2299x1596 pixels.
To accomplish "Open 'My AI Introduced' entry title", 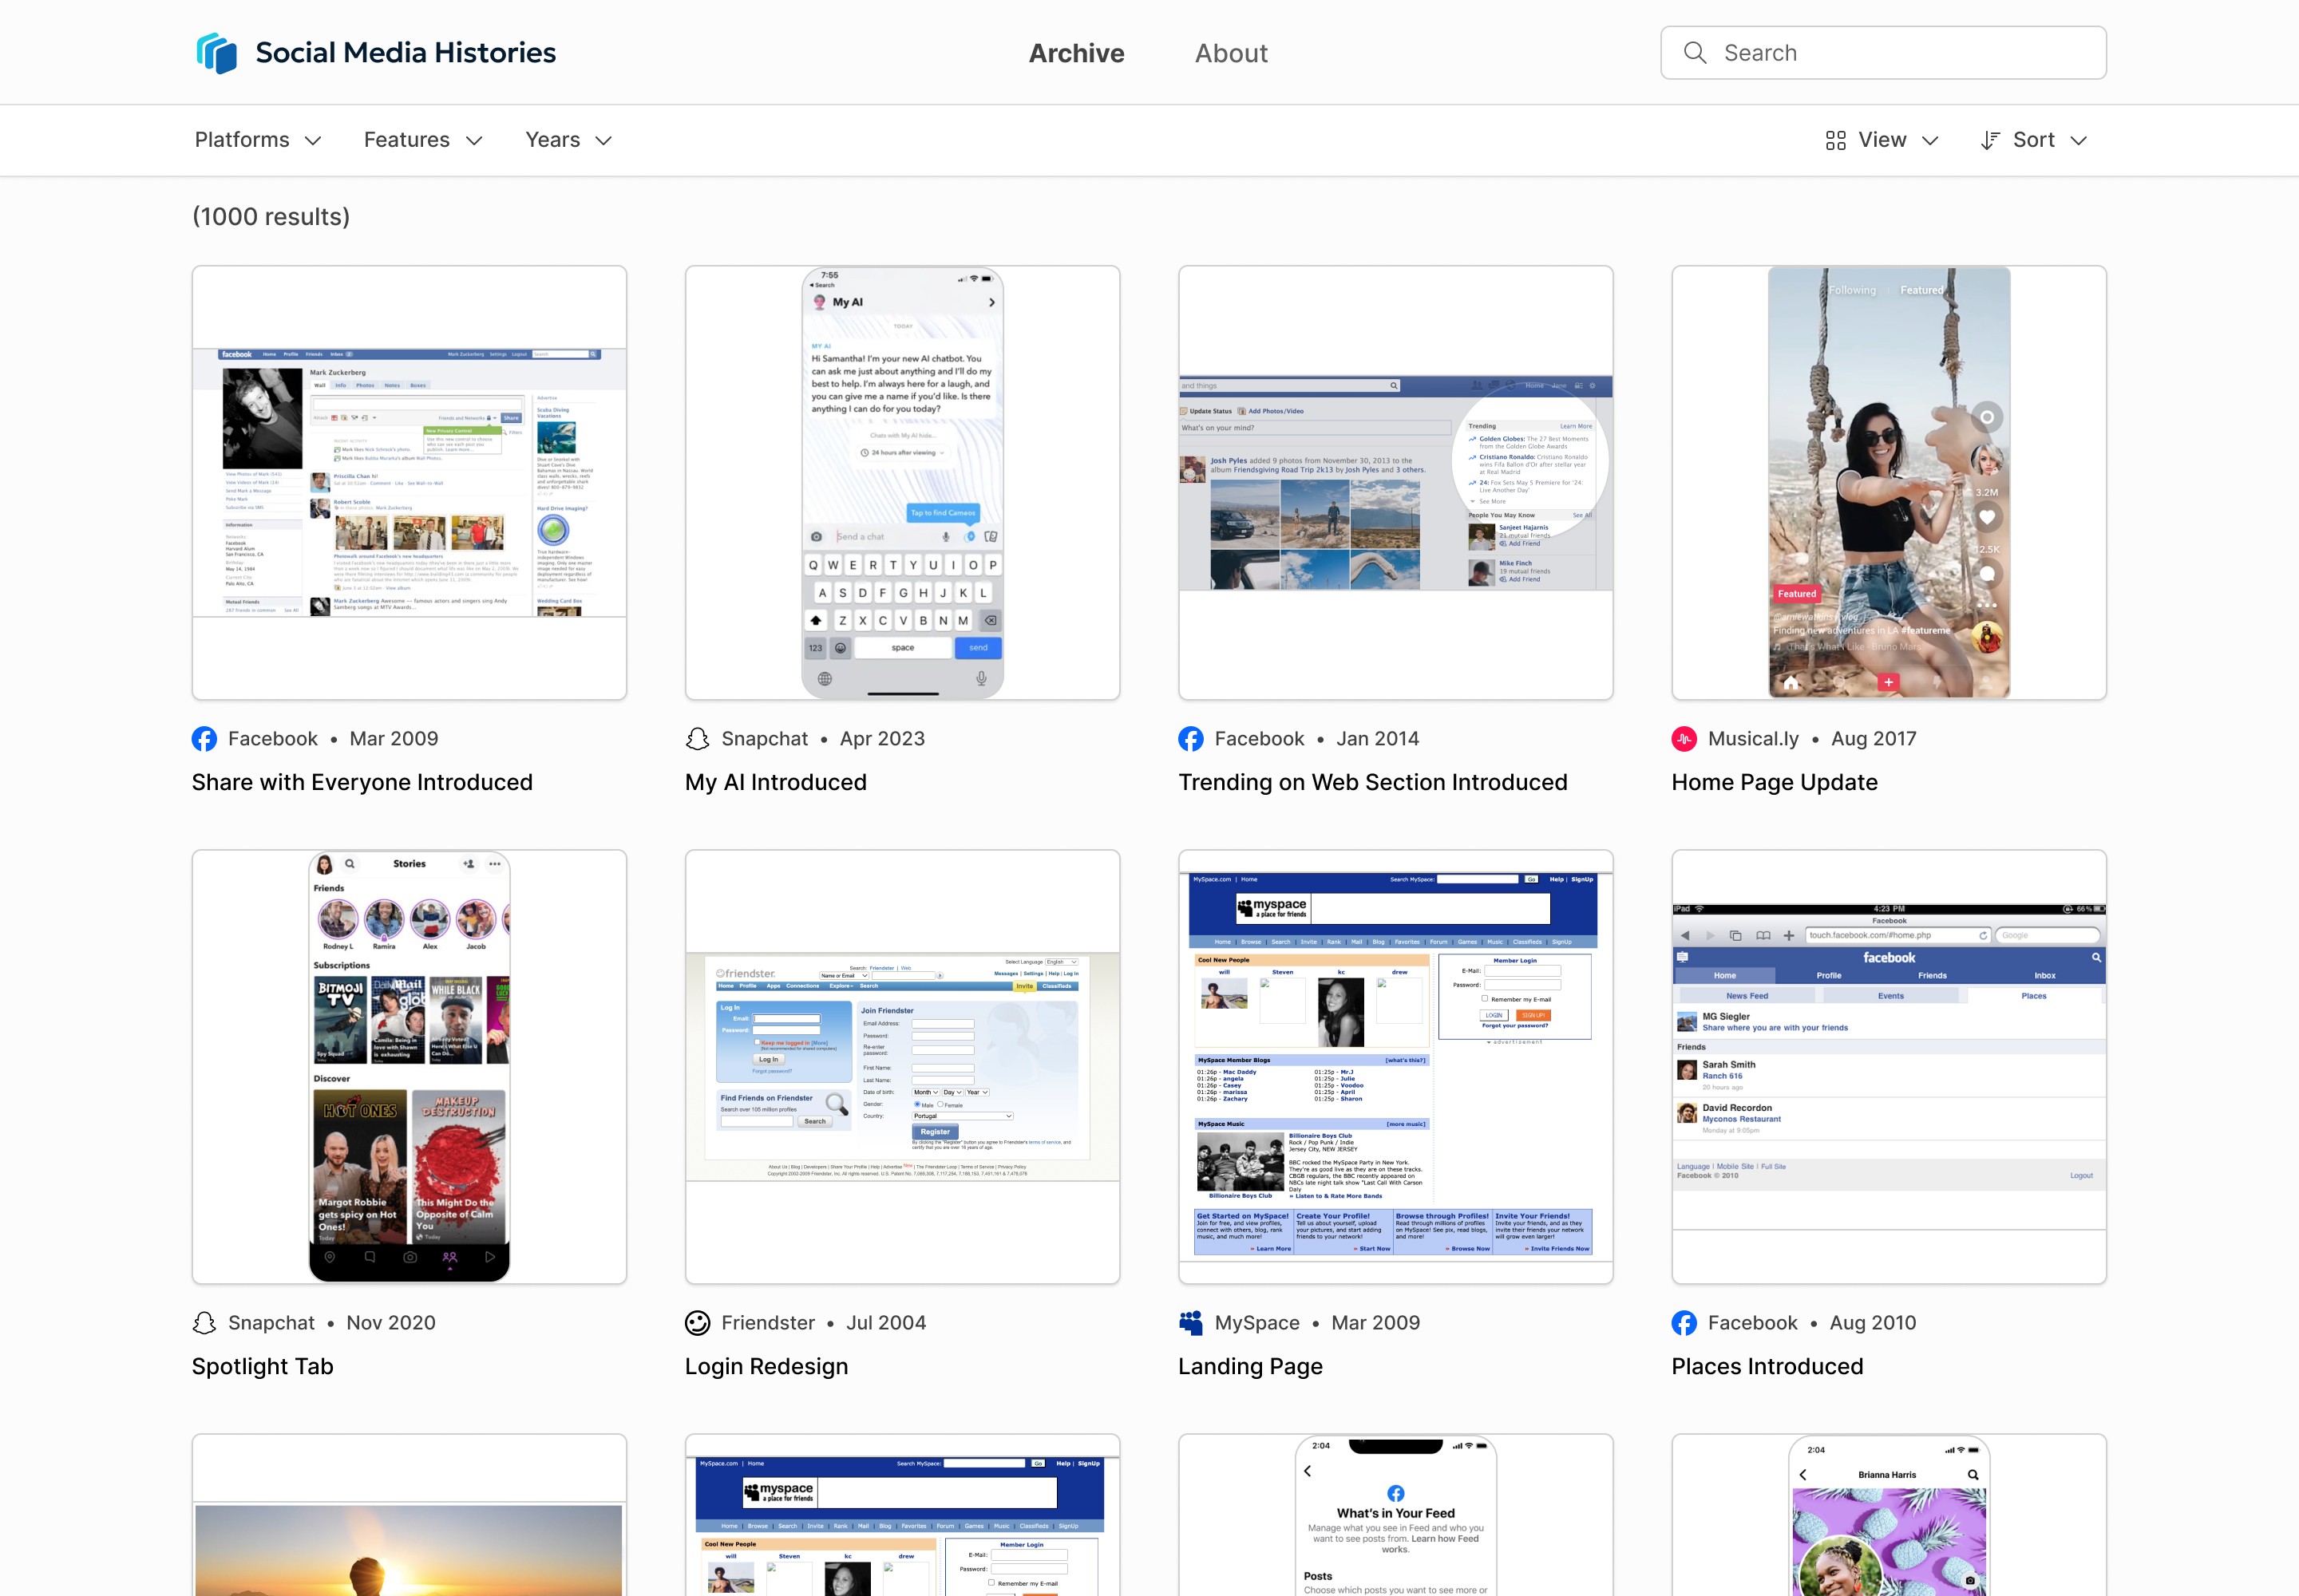I will [775, 782].
